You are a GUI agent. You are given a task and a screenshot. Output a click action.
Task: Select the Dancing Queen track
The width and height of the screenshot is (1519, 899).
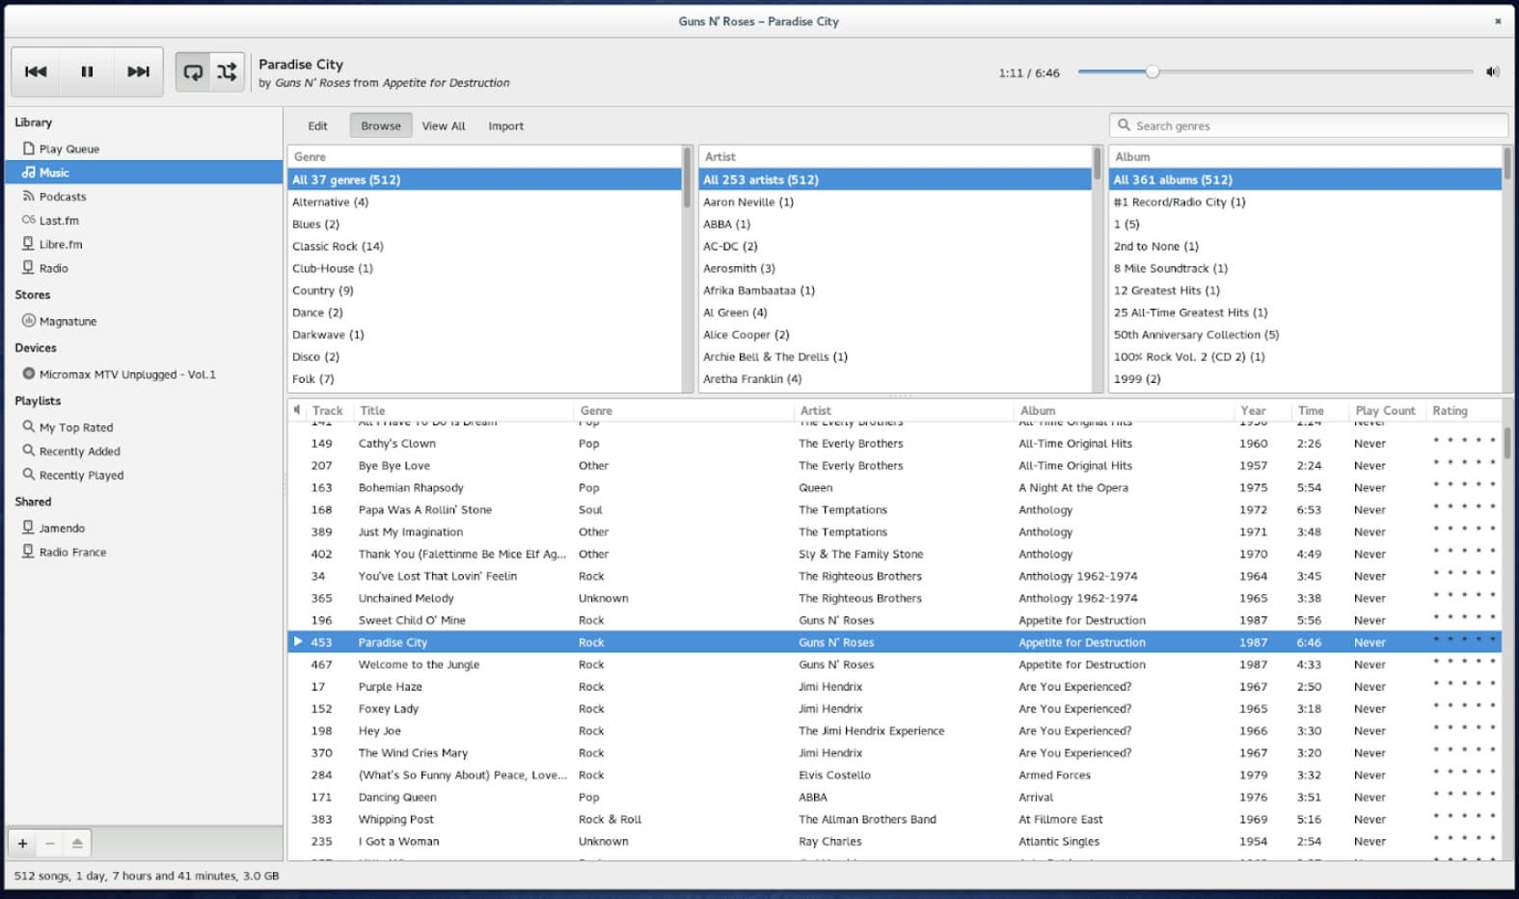894,798
